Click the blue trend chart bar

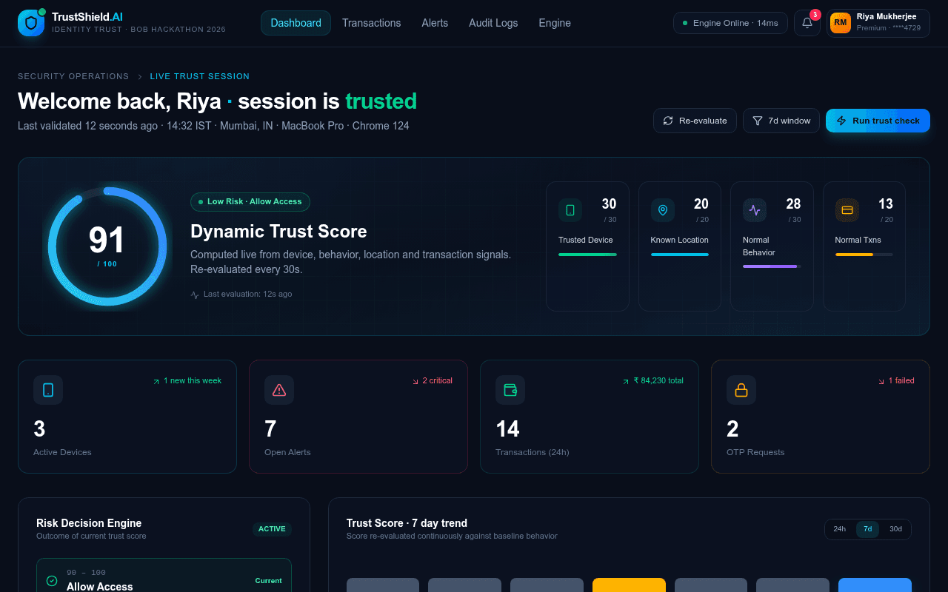click(875, 585)
